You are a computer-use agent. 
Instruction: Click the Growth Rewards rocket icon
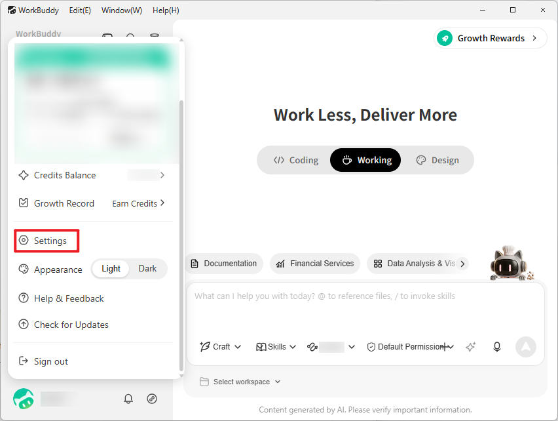click(445, 38)
